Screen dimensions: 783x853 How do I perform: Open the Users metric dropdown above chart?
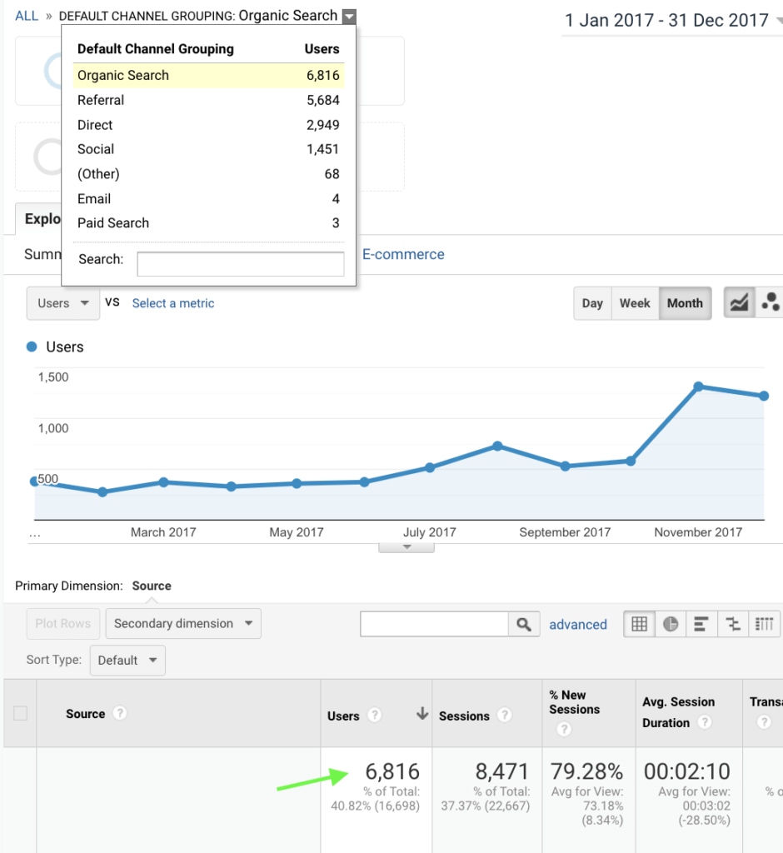click(63, 303)
